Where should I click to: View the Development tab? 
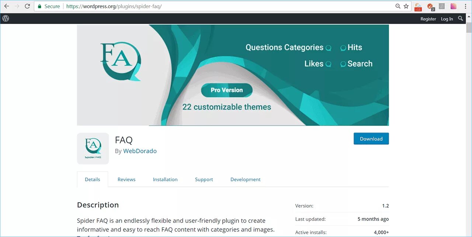pos(245,179)
